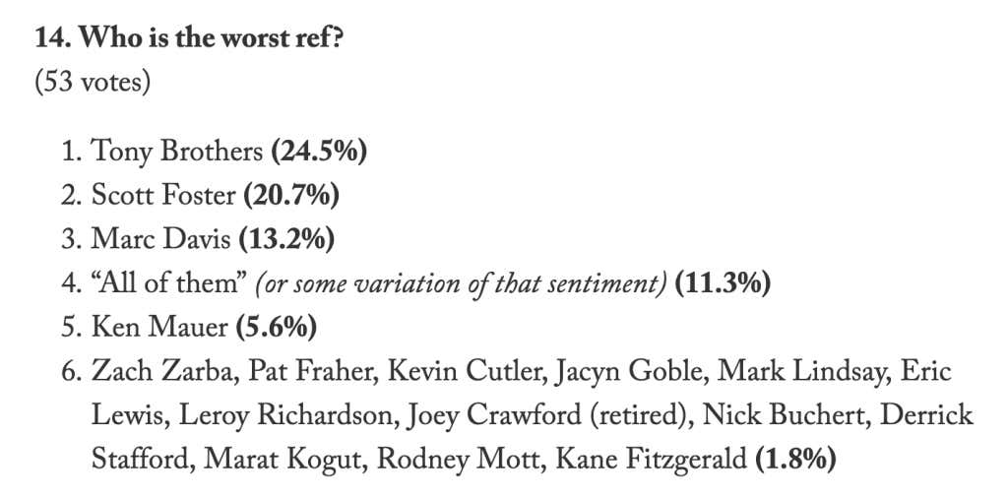
Task: Click the italic 'or some variation of that sentiment' note
Action: pos(461,284)
